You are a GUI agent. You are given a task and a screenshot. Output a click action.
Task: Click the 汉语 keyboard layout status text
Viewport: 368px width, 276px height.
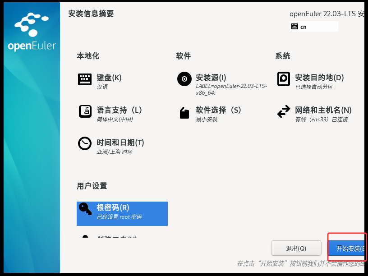click(102, 87)
